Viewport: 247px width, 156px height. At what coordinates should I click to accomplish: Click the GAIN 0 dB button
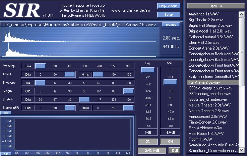[152, 151]
